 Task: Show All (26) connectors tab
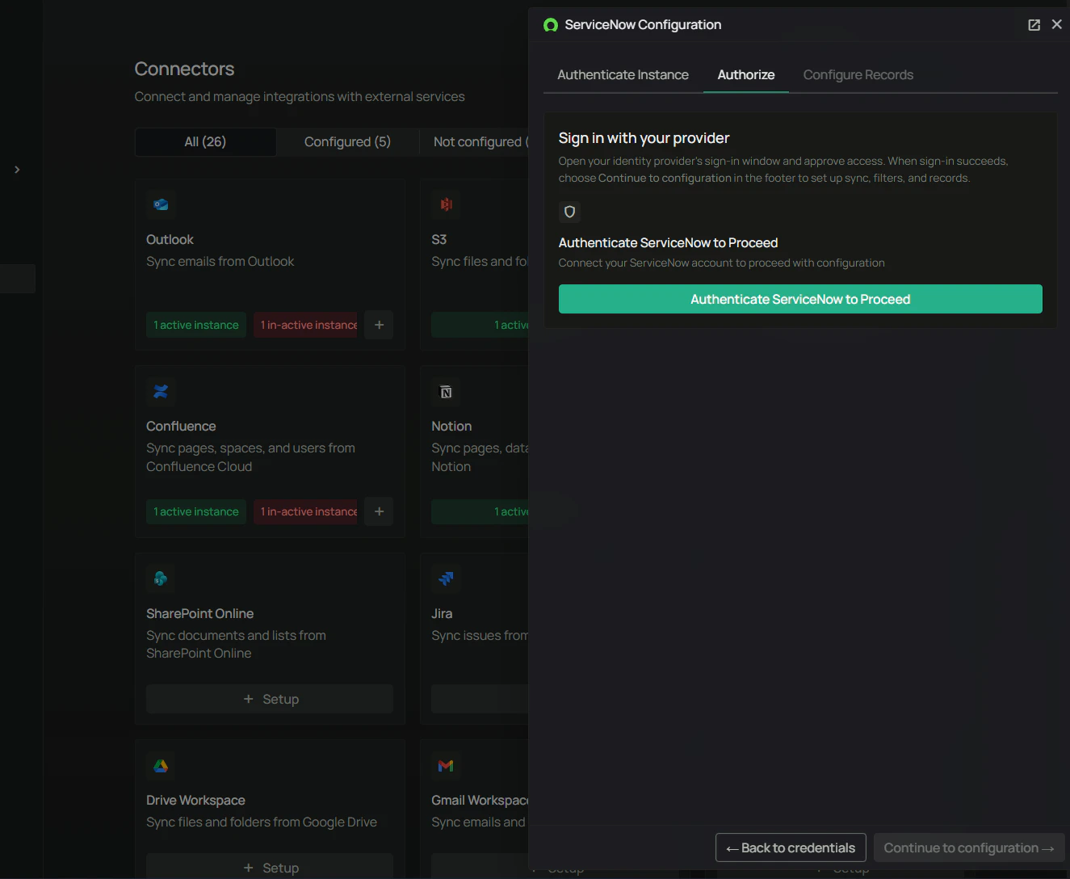205,141
